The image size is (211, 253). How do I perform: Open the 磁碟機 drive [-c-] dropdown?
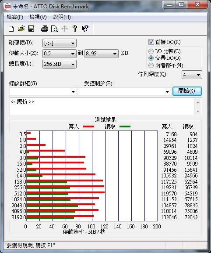pyautogui.click(x=60, y=43)
